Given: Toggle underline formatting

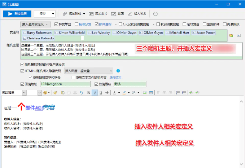Looking at the screenshot, I should [x=101, y=93].
